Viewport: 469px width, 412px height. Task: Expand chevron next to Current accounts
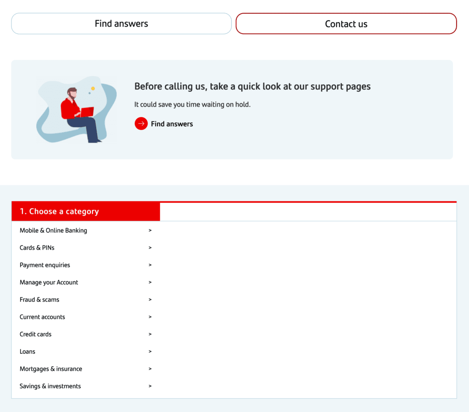tap(150, 317)
